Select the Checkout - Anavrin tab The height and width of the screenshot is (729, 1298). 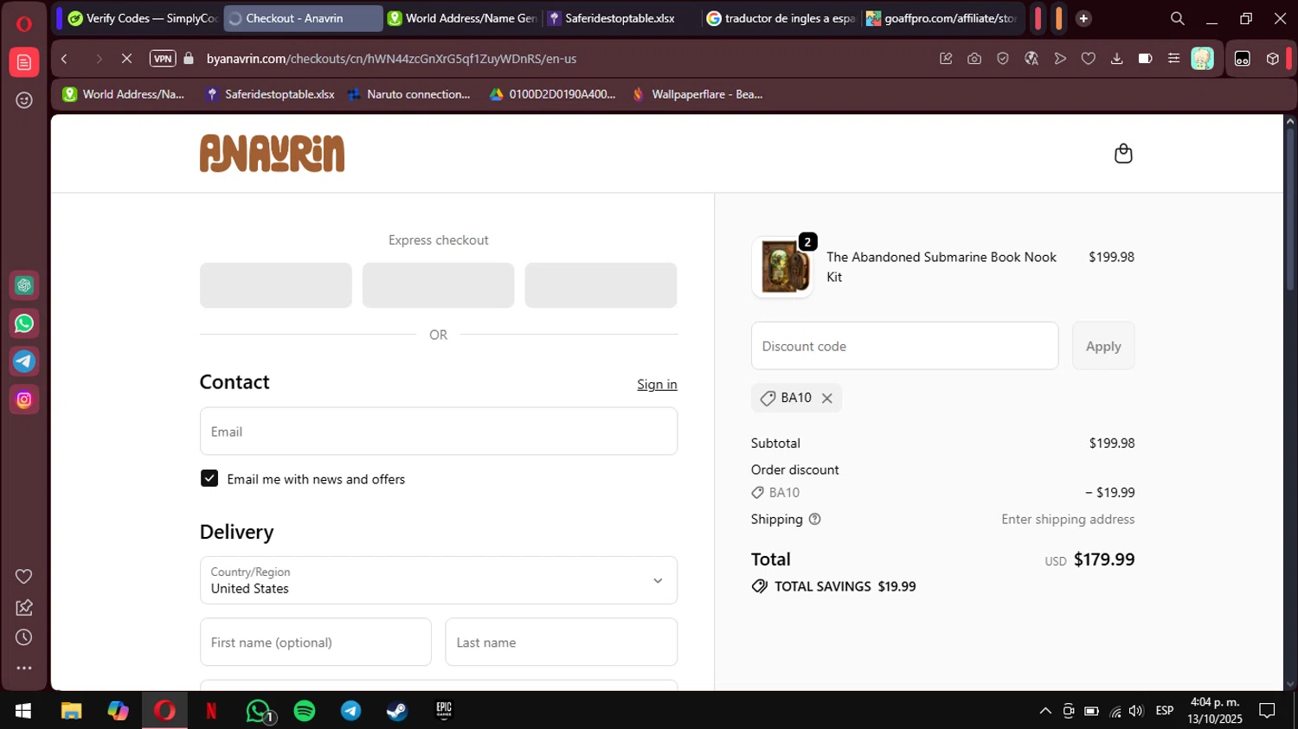pos(303,18)
